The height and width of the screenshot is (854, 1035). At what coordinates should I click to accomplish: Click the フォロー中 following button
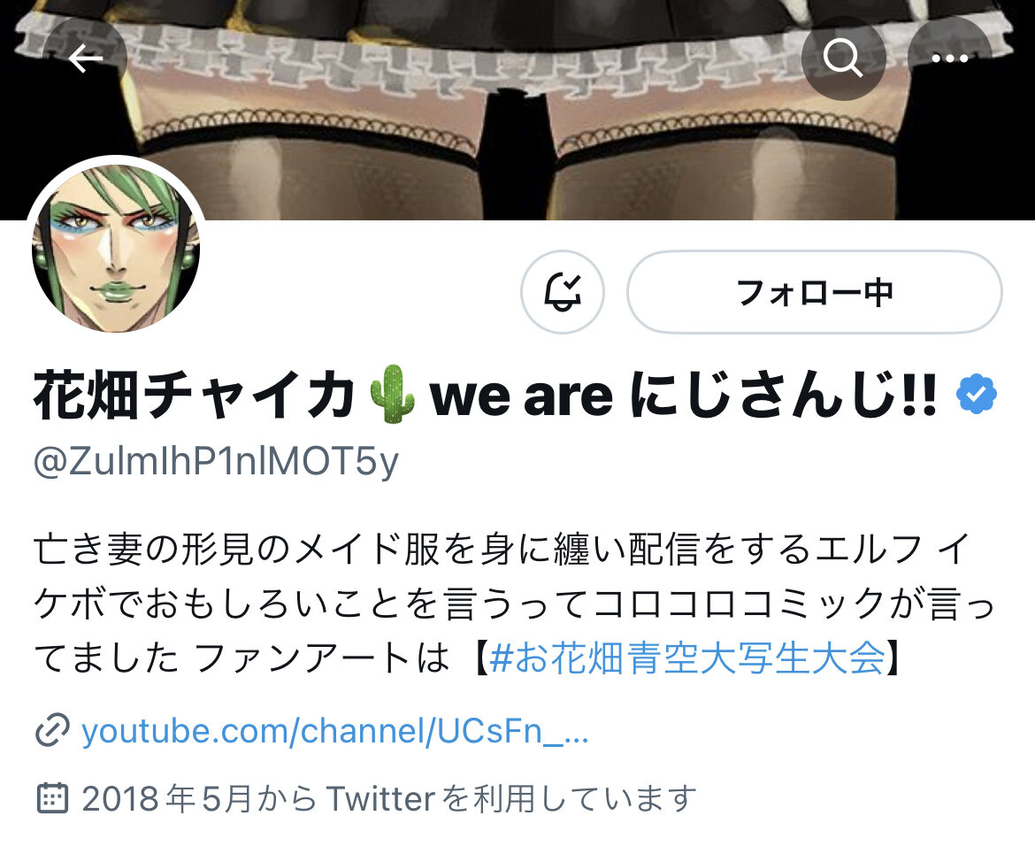(814, 291)
